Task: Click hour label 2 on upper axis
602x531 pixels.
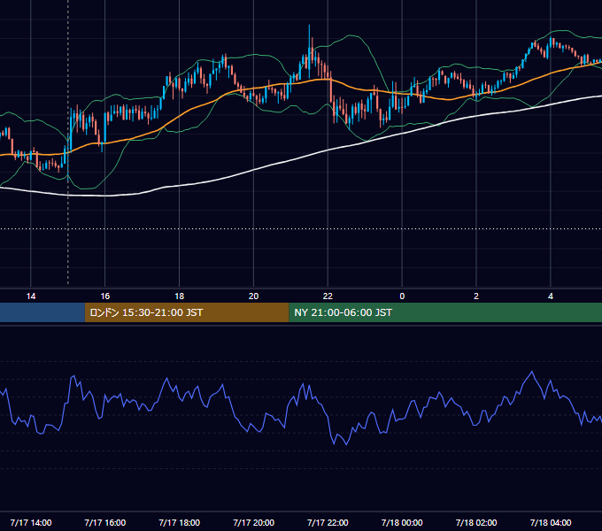Action: pos(476,296)
